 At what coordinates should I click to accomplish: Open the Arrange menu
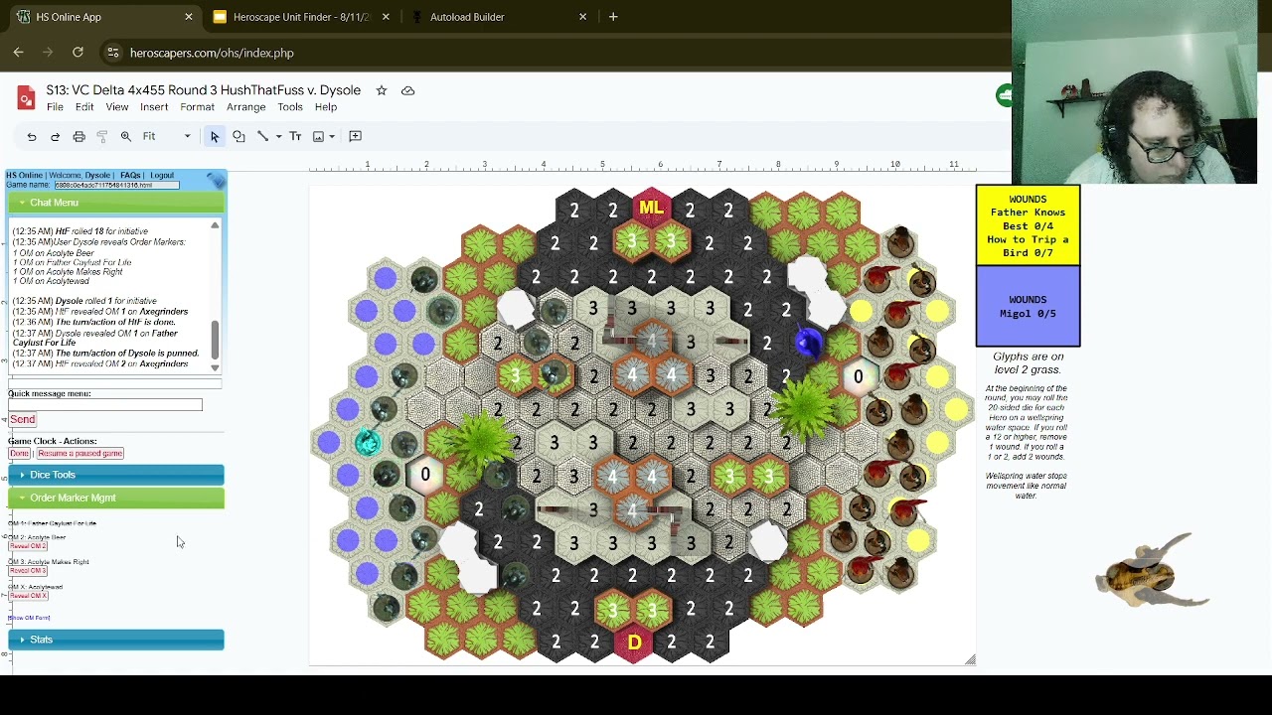(x=245, y=107)
